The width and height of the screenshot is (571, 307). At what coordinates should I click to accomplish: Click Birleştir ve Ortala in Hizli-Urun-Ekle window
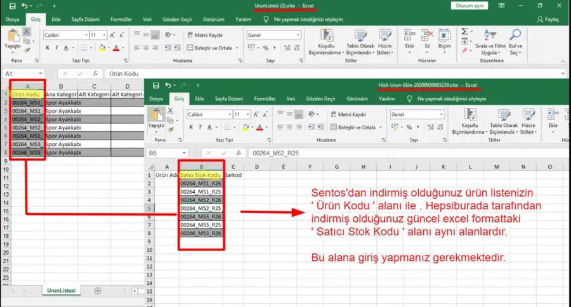(353, 127)
